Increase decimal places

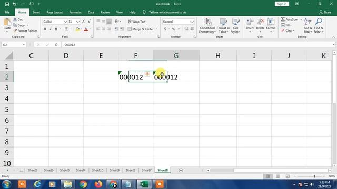click(186, 29)
